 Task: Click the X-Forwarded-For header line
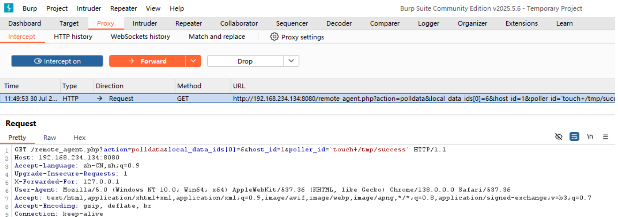pyautogui.click(x=67, y=182)
